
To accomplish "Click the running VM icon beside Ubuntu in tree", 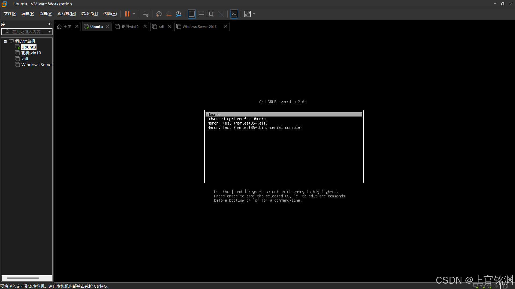I will [x=18, y=47].
